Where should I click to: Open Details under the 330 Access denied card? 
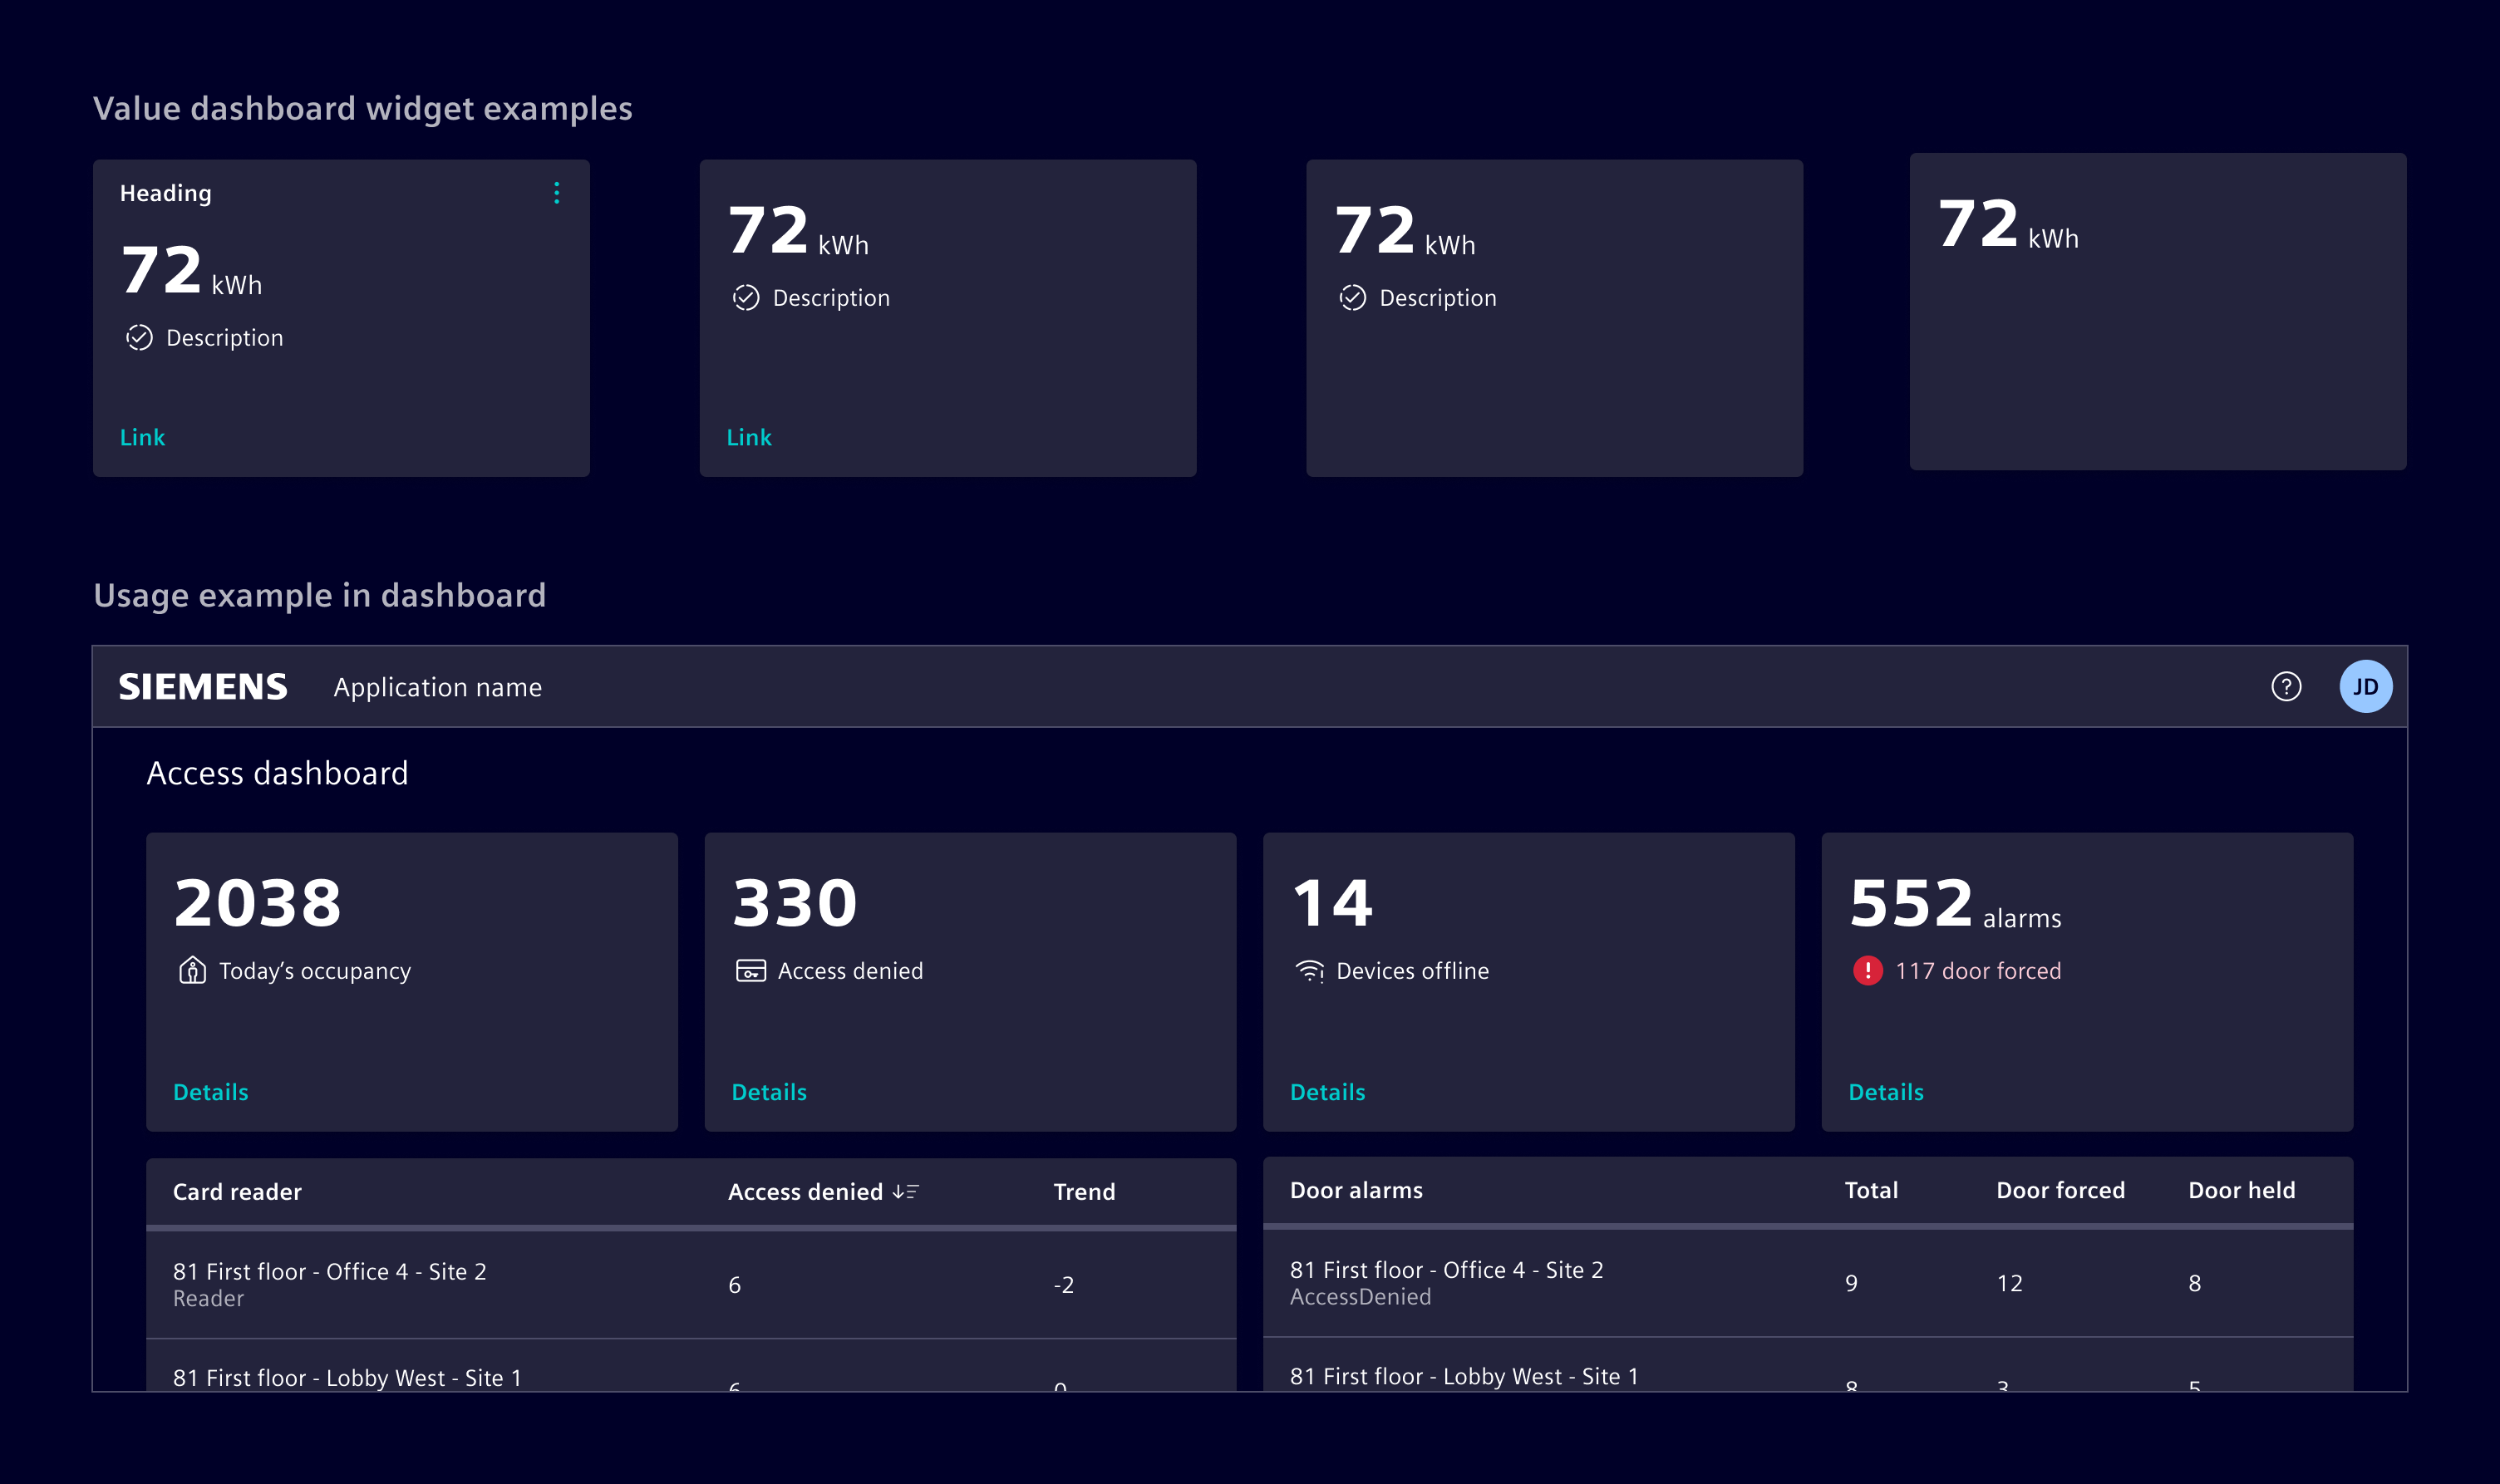pyautogui.click(x=768, y=1091)
